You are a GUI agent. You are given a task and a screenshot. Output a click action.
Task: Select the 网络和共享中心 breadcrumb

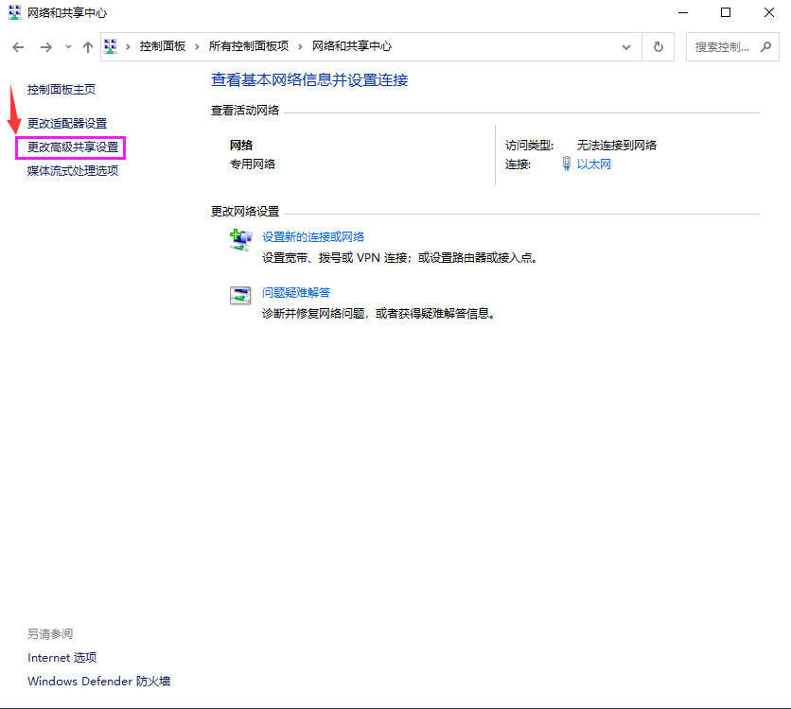pos(352,46)
